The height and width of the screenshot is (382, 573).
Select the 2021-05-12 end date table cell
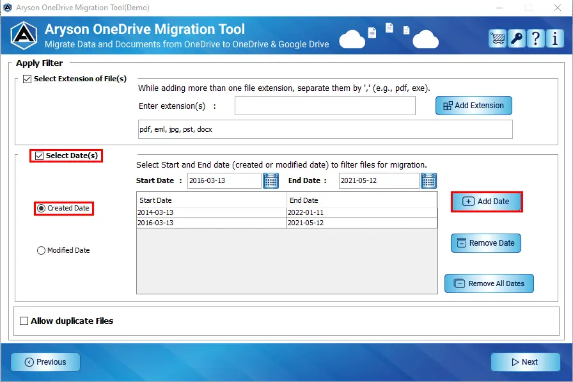pyautogui.click(x=362, y=223)
